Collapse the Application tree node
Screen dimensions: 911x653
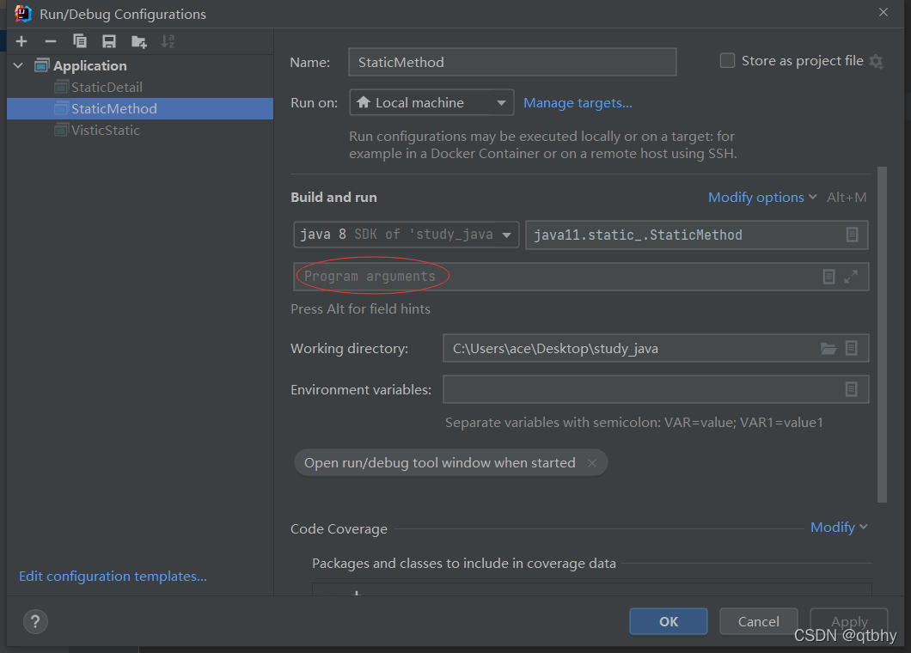pyautogui.click(x=19, y=65)
